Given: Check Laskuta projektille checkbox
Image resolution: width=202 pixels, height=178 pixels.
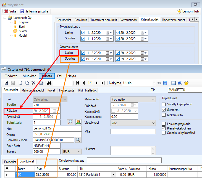Looking at the screenshot, I should pos(164,124).
